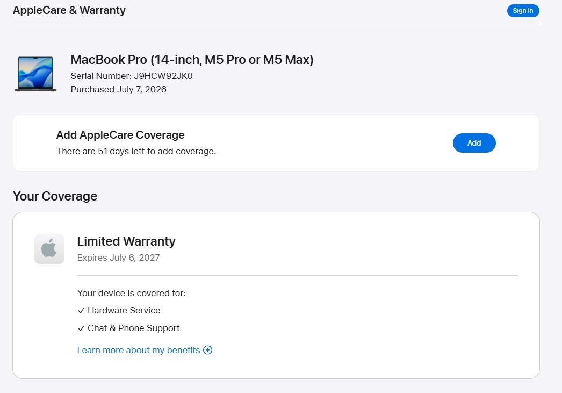Click the Expires July 6, 2027 text
The height and width of the screenshot is (393, 562).
119,258
